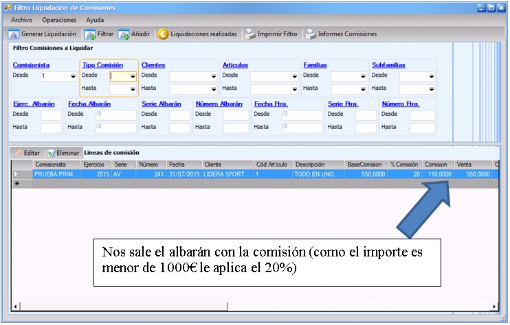
Task: Open Liquidaciones realizadas via coin icon
Action: 163,34
